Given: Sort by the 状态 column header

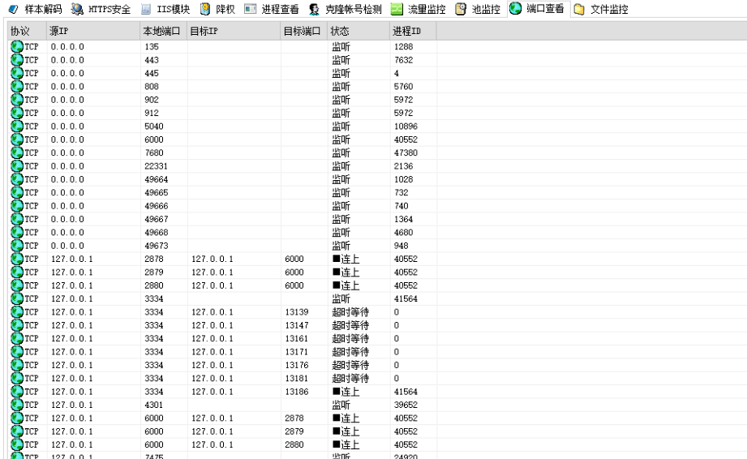Looking at the screenshot, I should (358, 31).
